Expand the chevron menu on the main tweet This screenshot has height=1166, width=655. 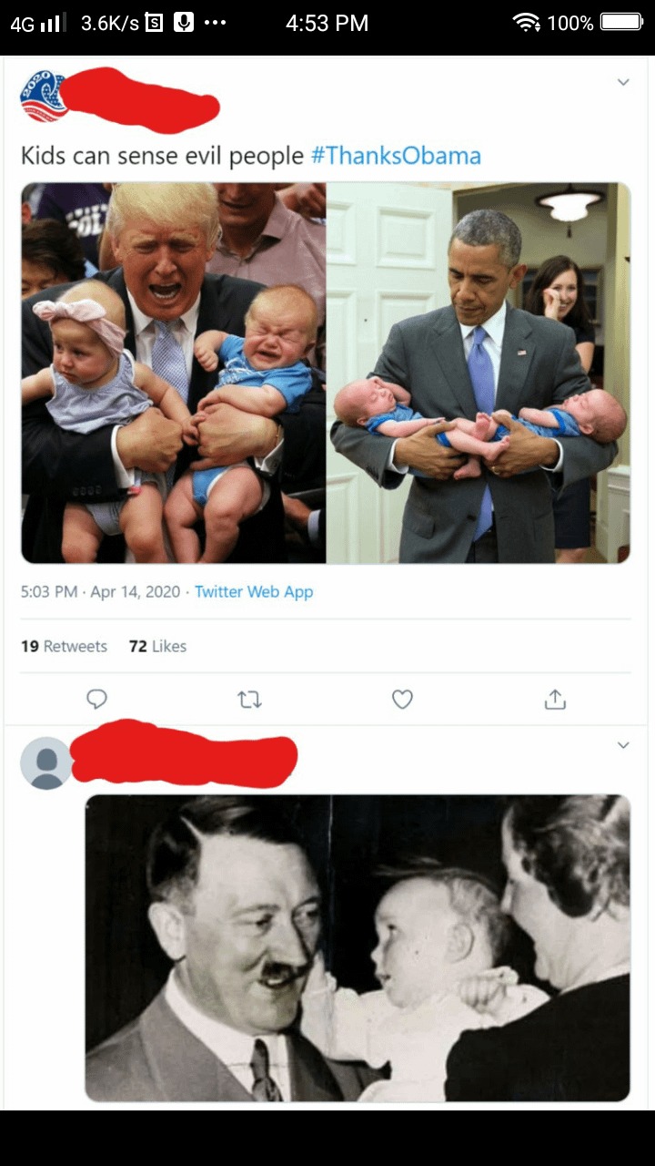(623, 82)
